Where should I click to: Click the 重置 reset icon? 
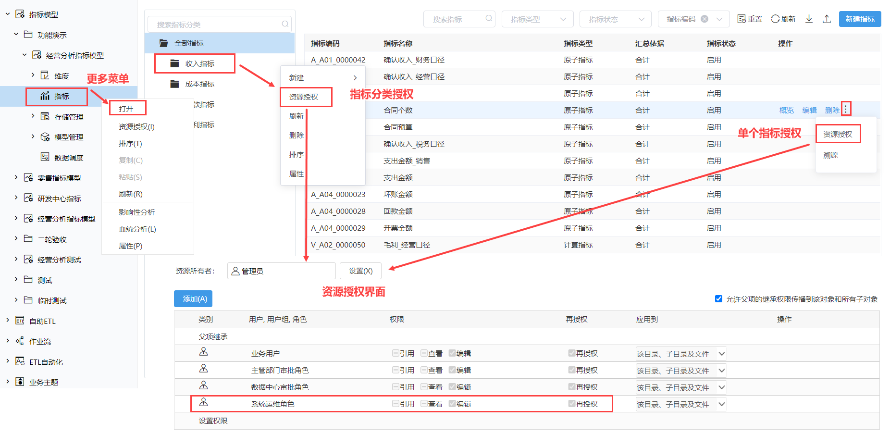[x=742, y=19]
